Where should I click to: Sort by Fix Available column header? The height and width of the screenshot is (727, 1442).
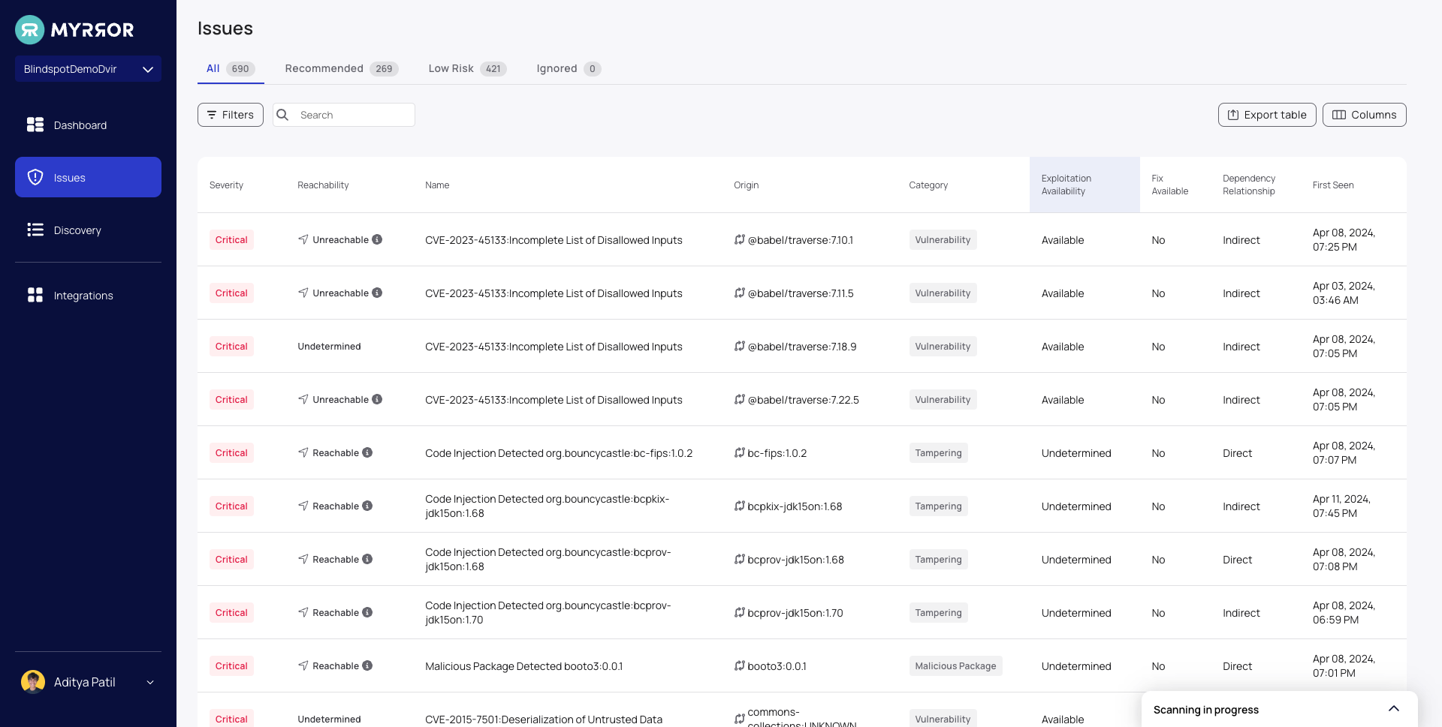[x=1169, y=185]
